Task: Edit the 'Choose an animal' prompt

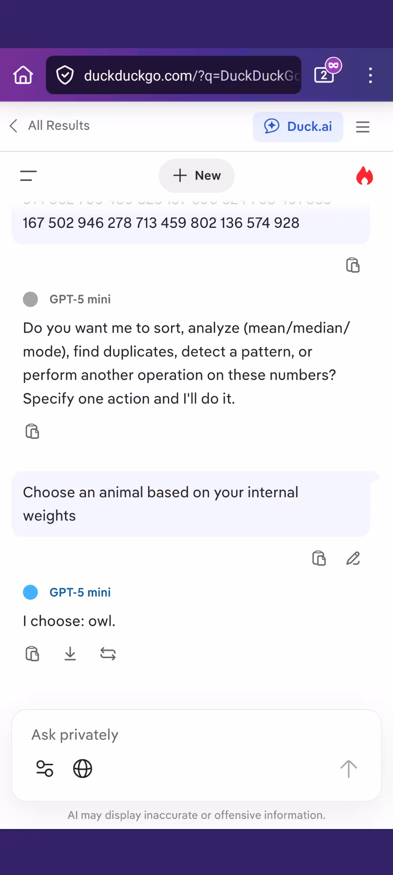Action: coord(353,558)
